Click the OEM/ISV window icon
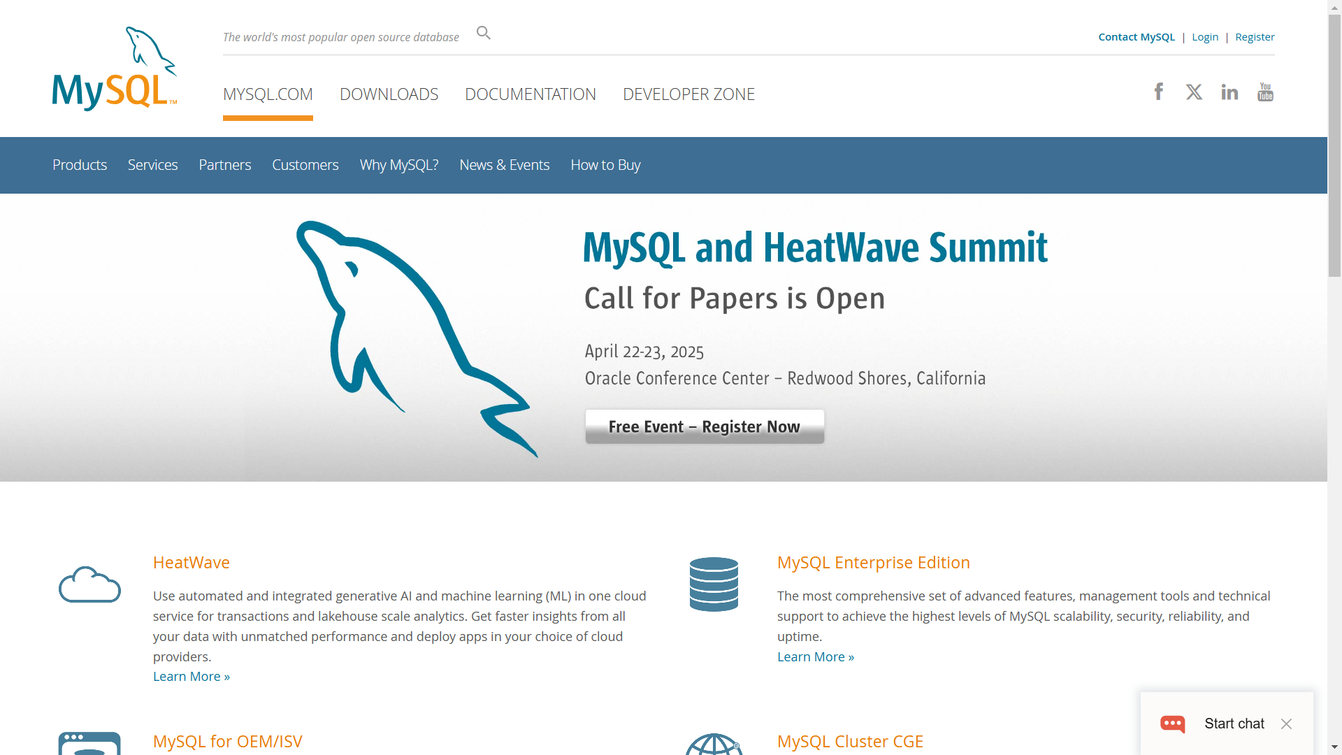 (x=89, y=743)
